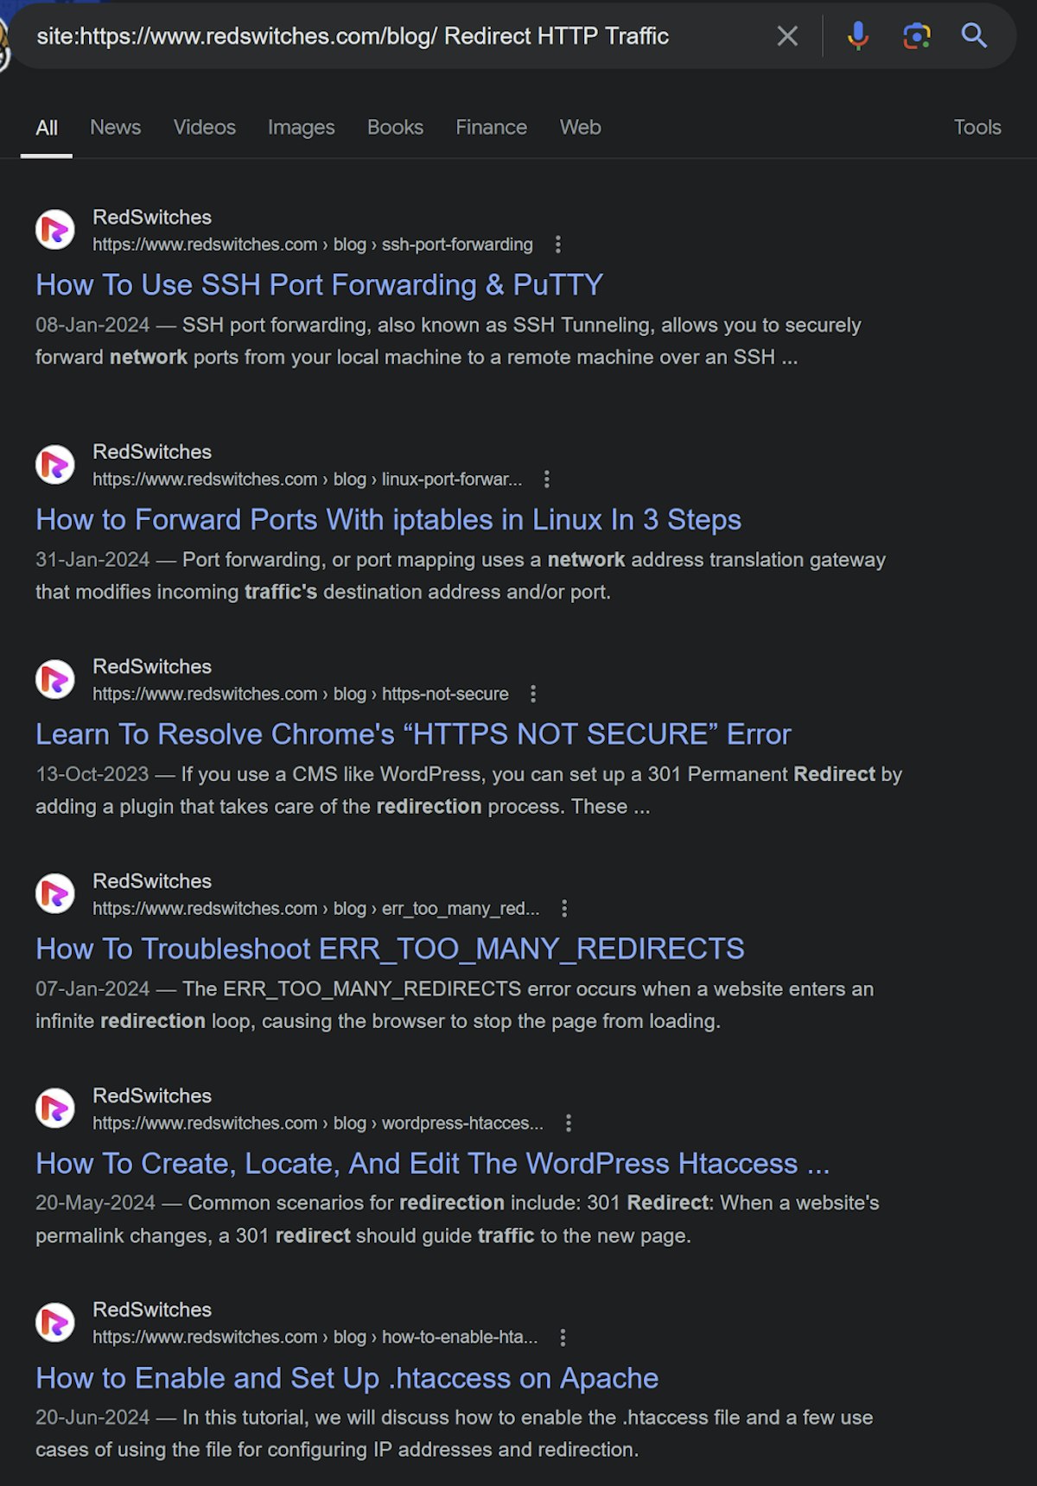The image size is (1037, 1486).
Task: Open "How To Troubleshoot ERR_TOO_MANY_REDIRECTS" link
Action: (390, 949)
